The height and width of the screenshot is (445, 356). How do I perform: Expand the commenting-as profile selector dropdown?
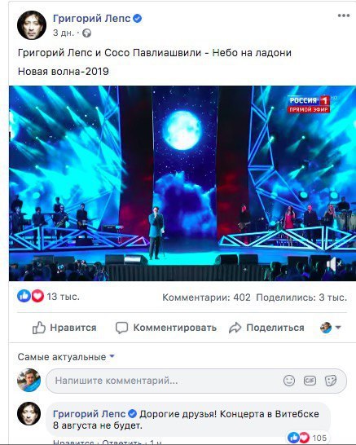click(x=330, y=328)
